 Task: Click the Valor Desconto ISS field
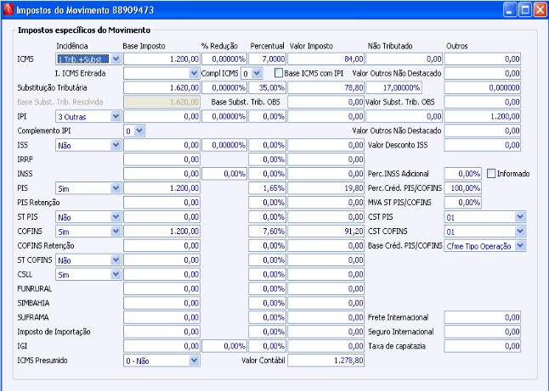[x=483, y=145]
